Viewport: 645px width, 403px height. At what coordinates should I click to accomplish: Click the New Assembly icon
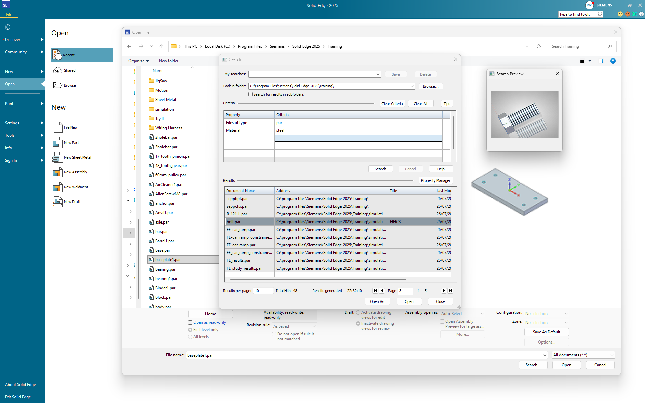pos(57,172)
